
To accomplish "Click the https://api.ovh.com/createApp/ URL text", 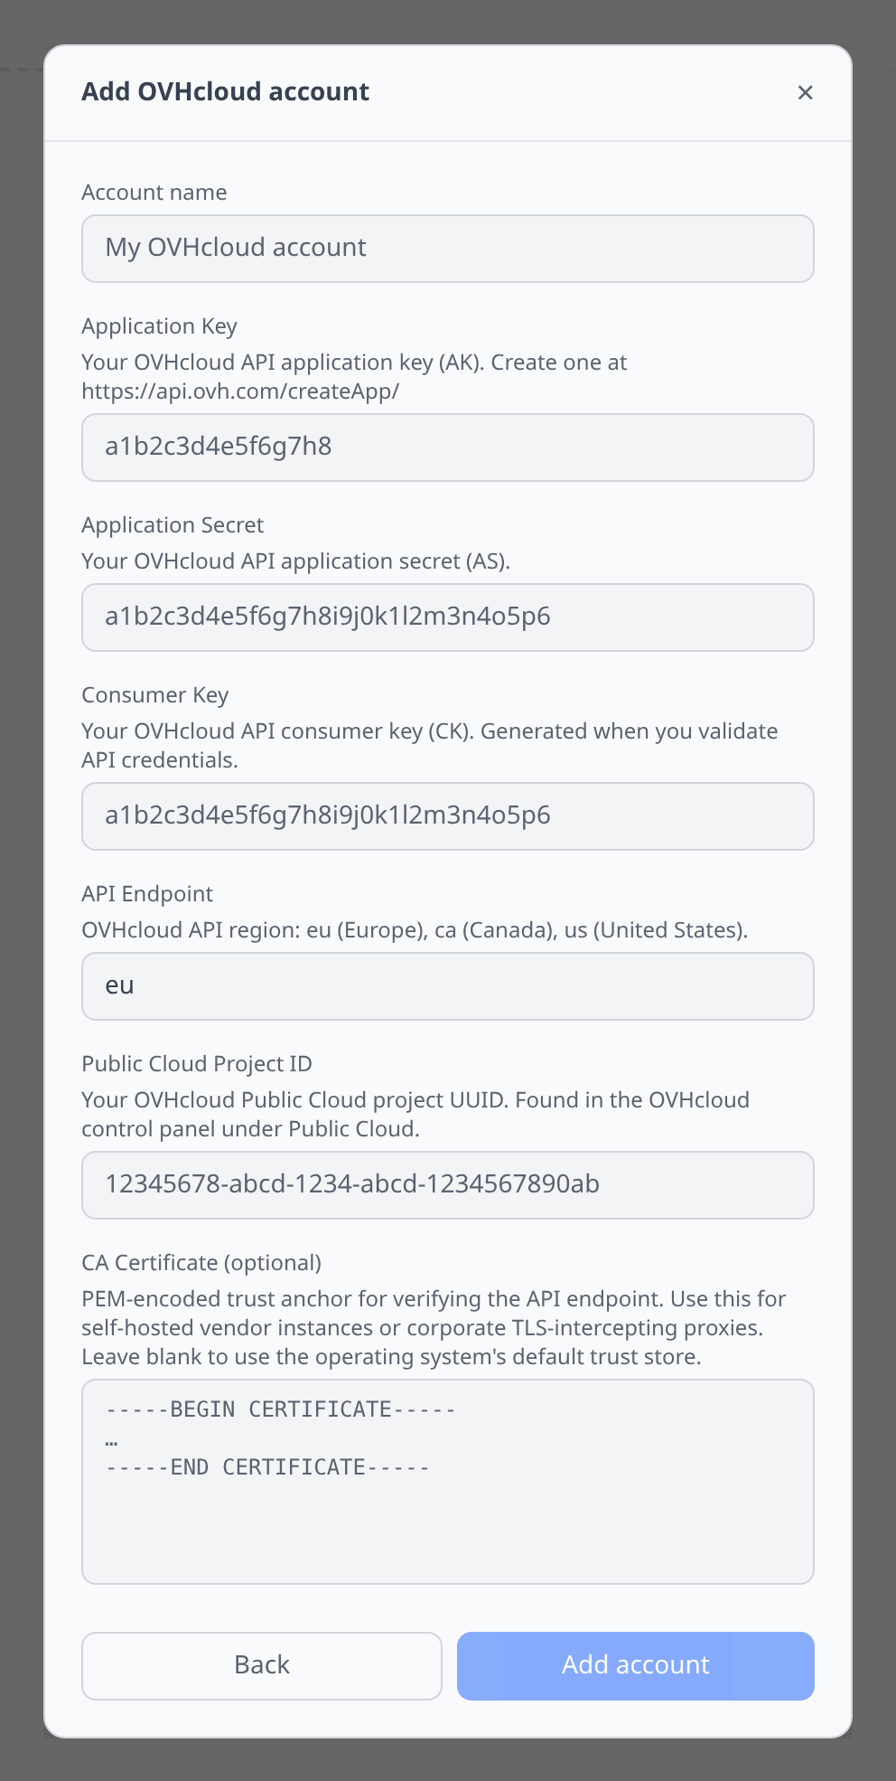I will 240,391.
